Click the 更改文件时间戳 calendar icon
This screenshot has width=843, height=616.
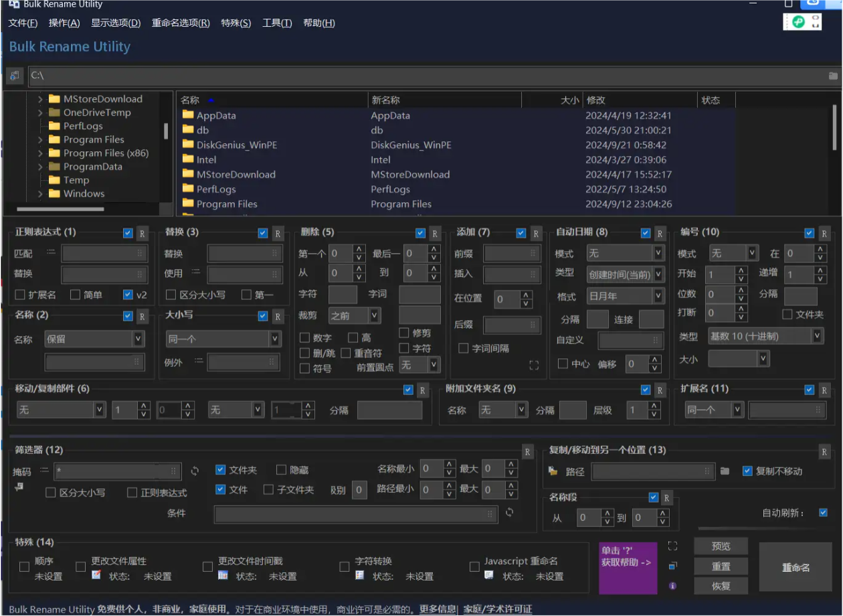point(223,575)
